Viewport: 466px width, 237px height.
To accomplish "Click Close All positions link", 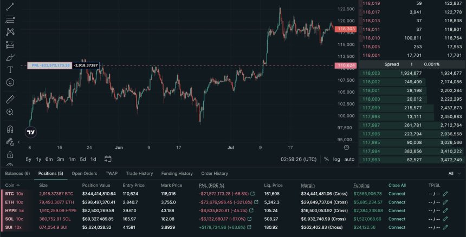I will [397, 185].
